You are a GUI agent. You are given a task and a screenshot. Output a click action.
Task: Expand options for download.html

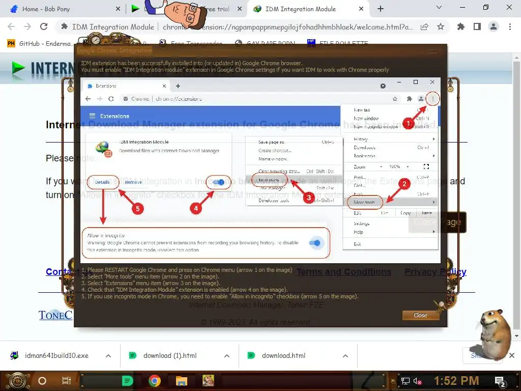(x=345, y=356)
